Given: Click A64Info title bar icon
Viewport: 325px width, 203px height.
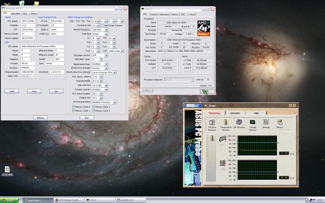Looking at the screenshot, I should (3, 8).
